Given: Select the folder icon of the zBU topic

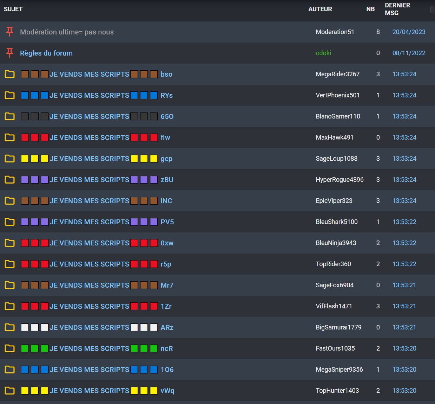Looking at the screenshot, I should 10,180.
